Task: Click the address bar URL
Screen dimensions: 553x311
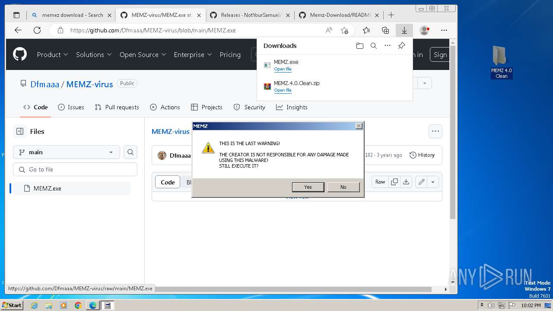Action: (153, 30)
